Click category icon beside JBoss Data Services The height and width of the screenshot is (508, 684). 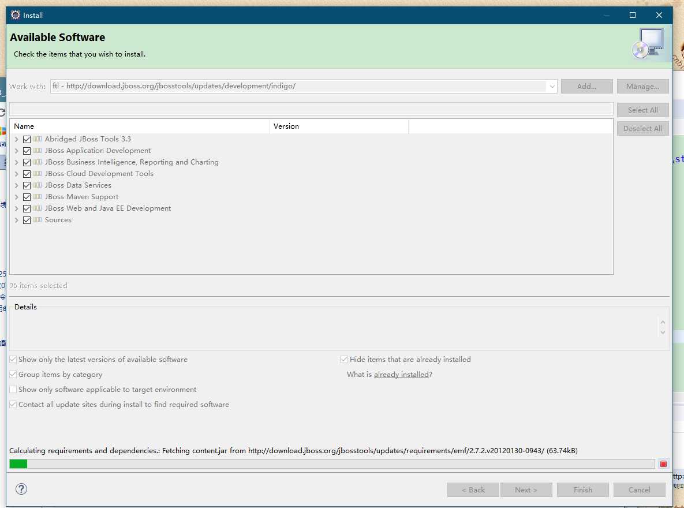coord(38,185)
